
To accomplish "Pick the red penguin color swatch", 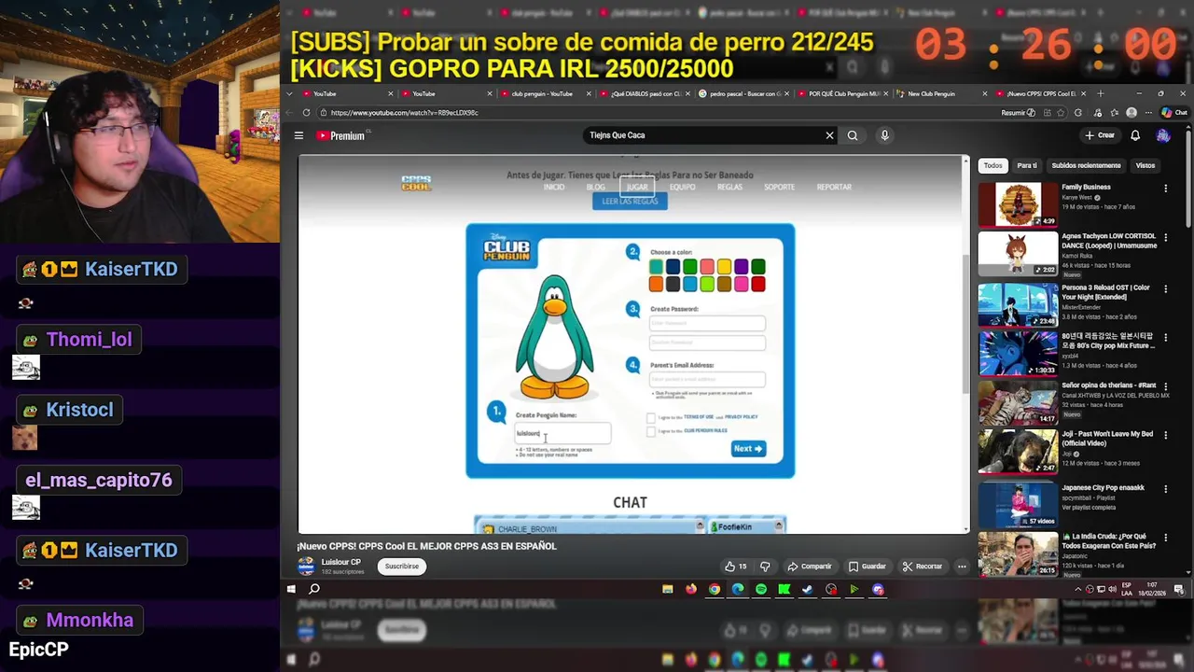I will pos(757,285).
